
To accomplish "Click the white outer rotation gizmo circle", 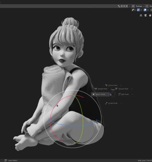I will click(x=43, y=119).
